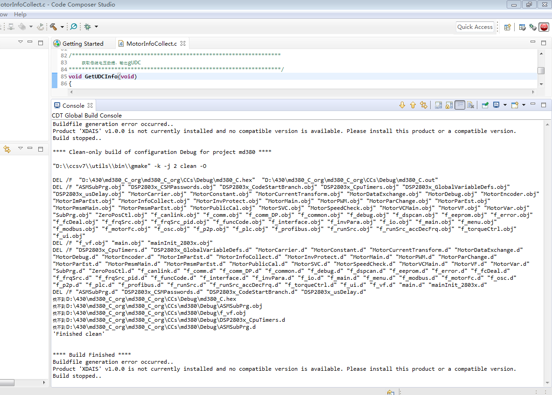Image resolution: width=552 pixels, height=395 pixels.
Task: Toggle console Word Wrap button
Action: [x=460, y=105]
